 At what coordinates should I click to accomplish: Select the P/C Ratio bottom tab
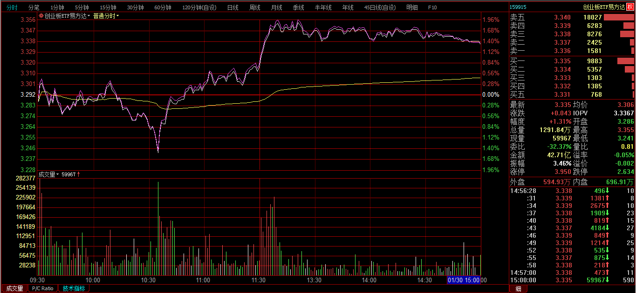point(43,288)
